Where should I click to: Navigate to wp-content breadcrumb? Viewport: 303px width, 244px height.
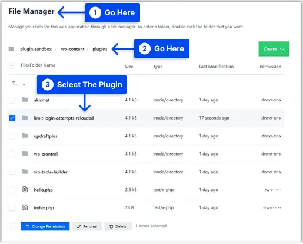(72, 49)
